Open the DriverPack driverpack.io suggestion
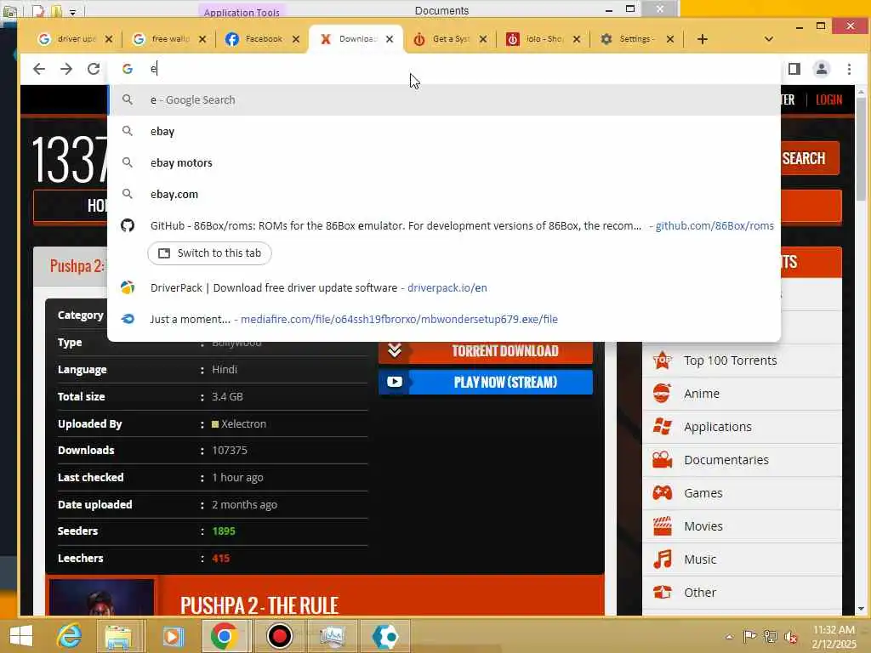 444,287
